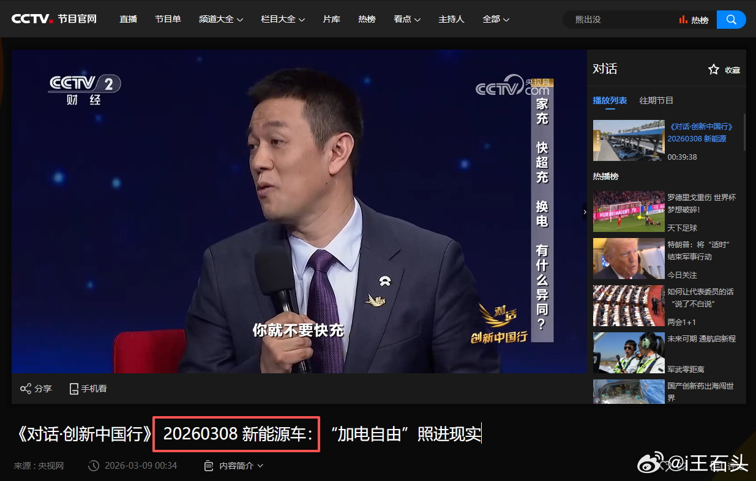
Task: Click the Trump news thumbnail
Action: coord(628,258)
